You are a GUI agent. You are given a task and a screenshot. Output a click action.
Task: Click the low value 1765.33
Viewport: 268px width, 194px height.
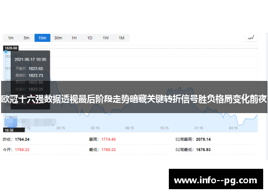coord(108,150)
